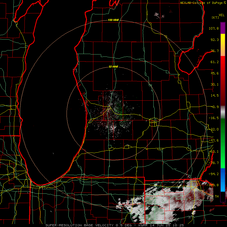
Task: Pick the yellow-orange segment of the color bar
Action: pyautogui.click(x=223, y=45)
